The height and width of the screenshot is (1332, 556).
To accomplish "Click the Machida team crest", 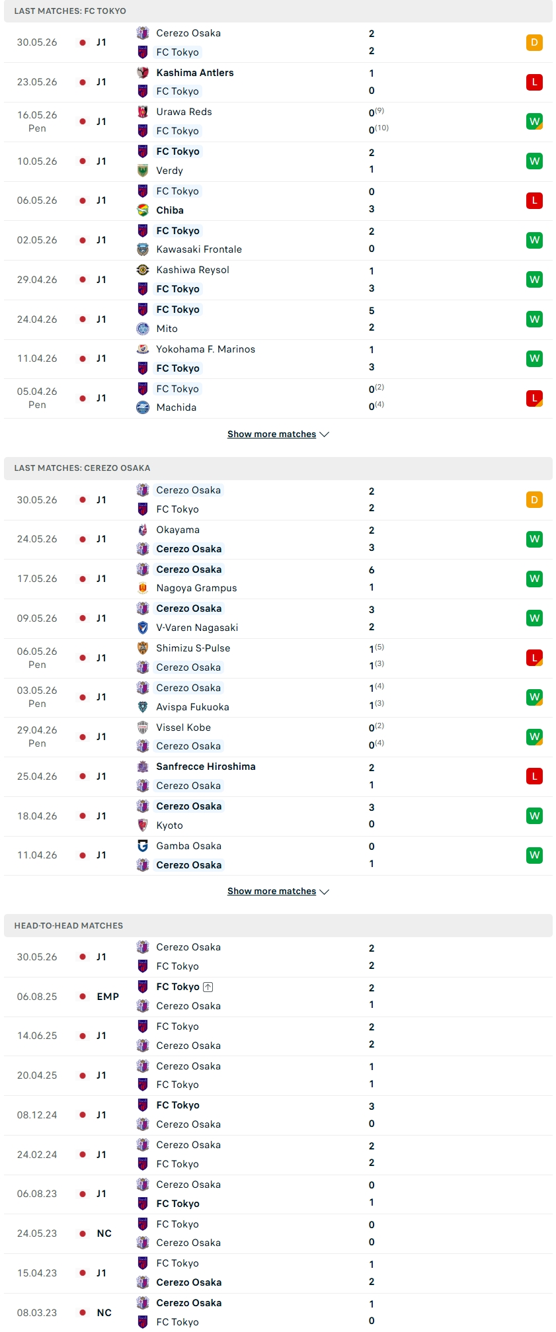I will (143, 407).
